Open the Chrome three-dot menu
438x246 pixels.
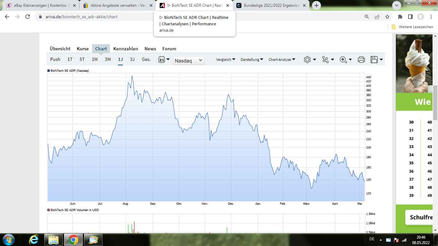tap(431, 17)
